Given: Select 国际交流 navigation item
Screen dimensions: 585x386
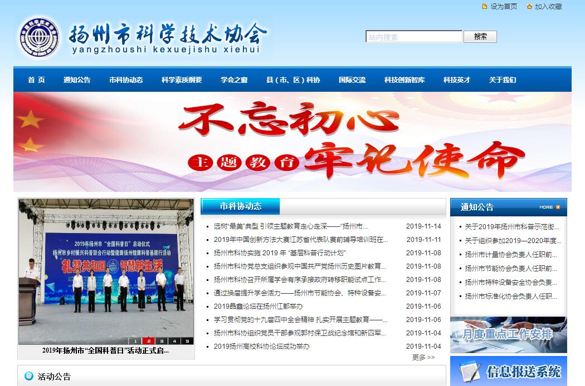Looking at the screenshot, I should pyautogui.click(x=352, y=80).
